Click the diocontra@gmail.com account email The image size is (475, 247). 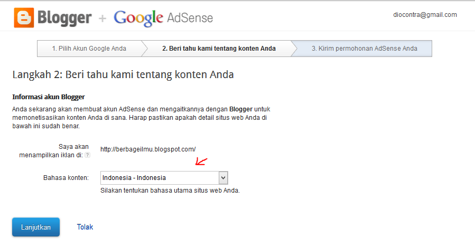(425, 15)
